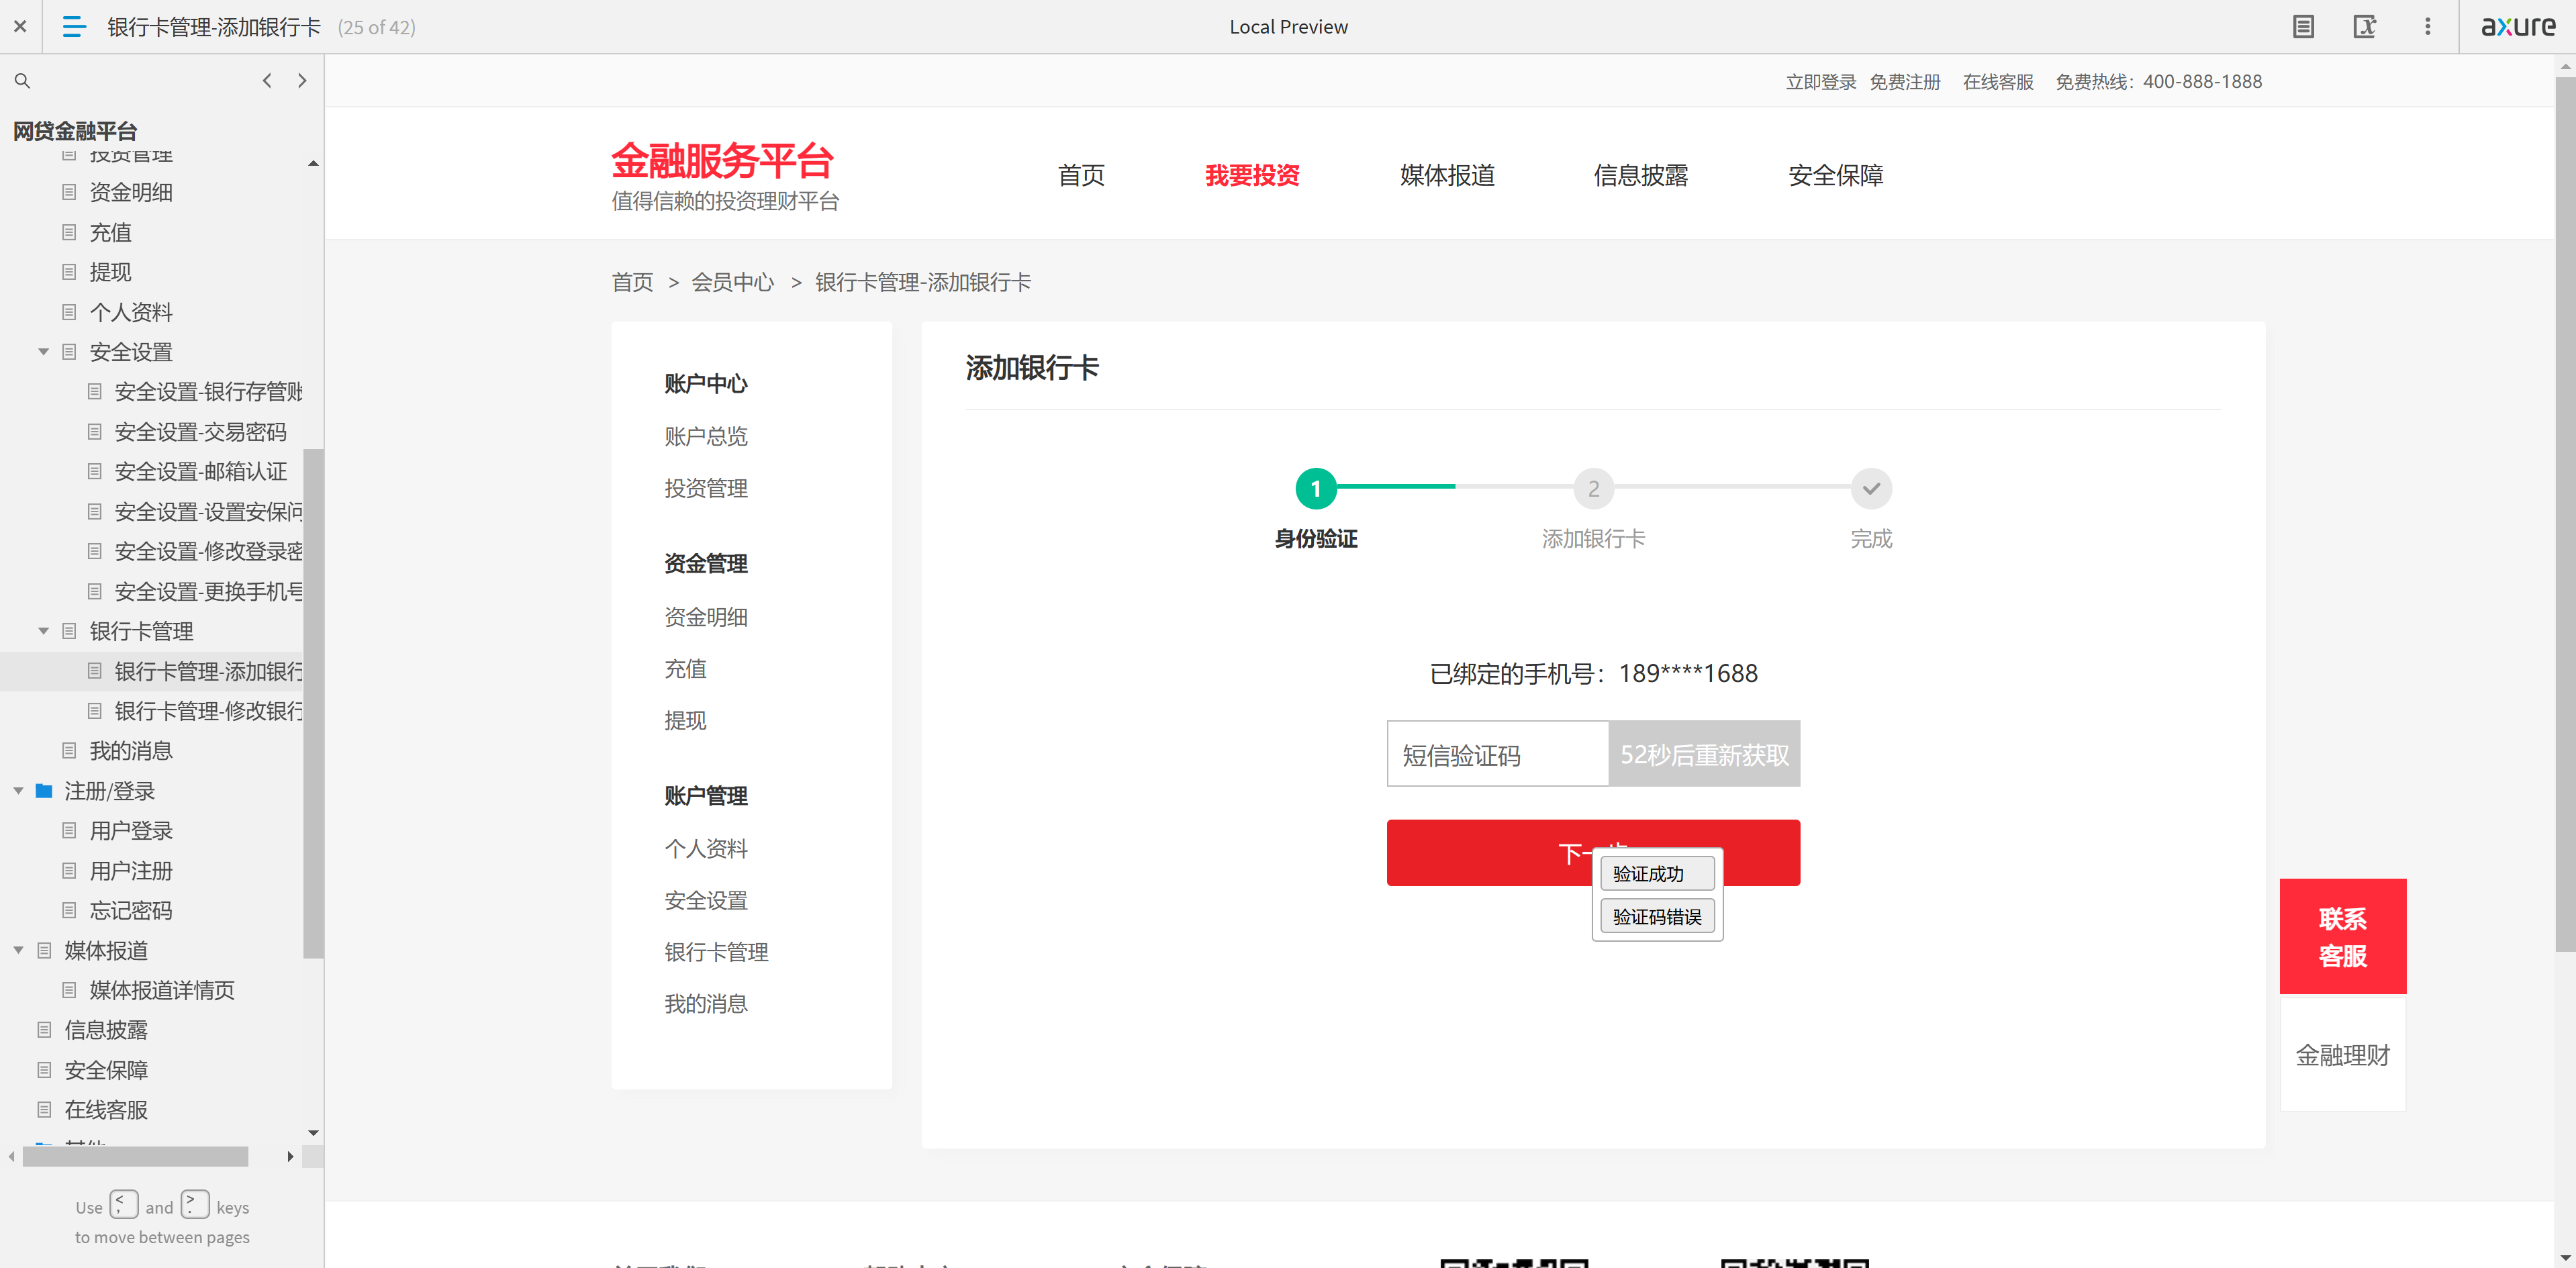Open 我的消息 page in sitemap
Viewport: 2576px width, 1268px height.
[x=131, y=751]
